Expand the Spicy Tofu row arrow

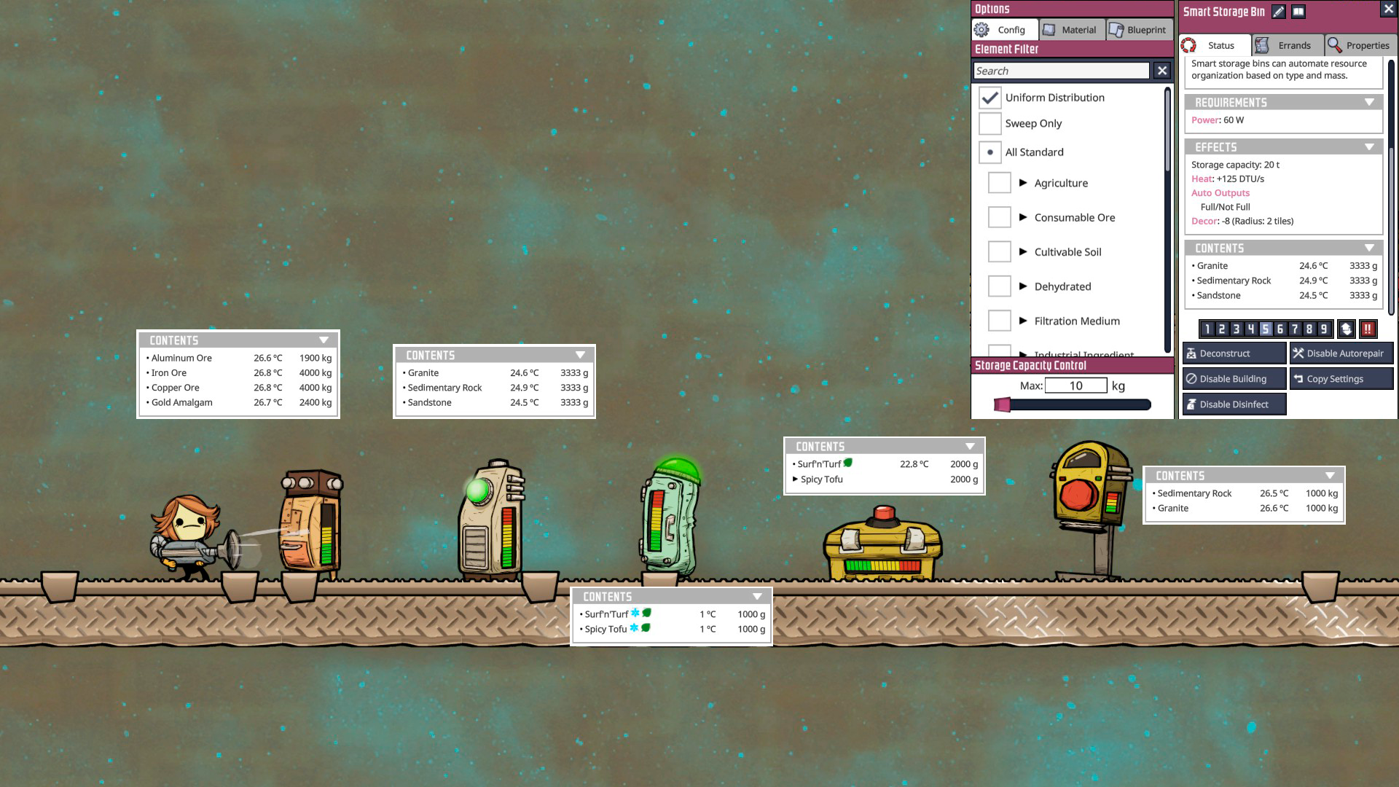tap(795, 479)
